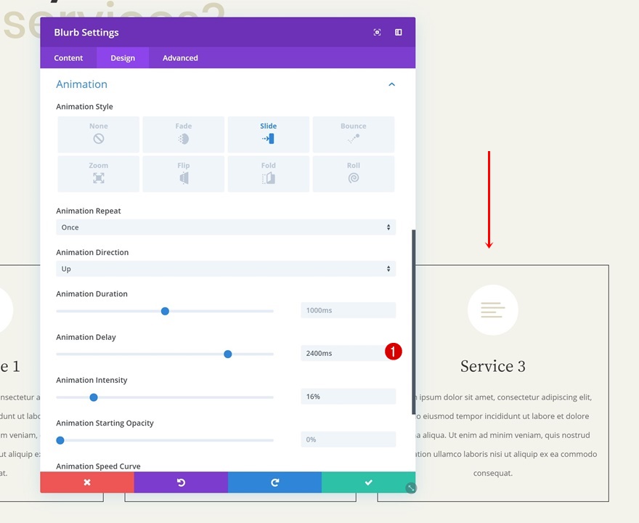The image size is (639, 523).
Task: Pick the Roll animation style
Action: coord(354,174)
